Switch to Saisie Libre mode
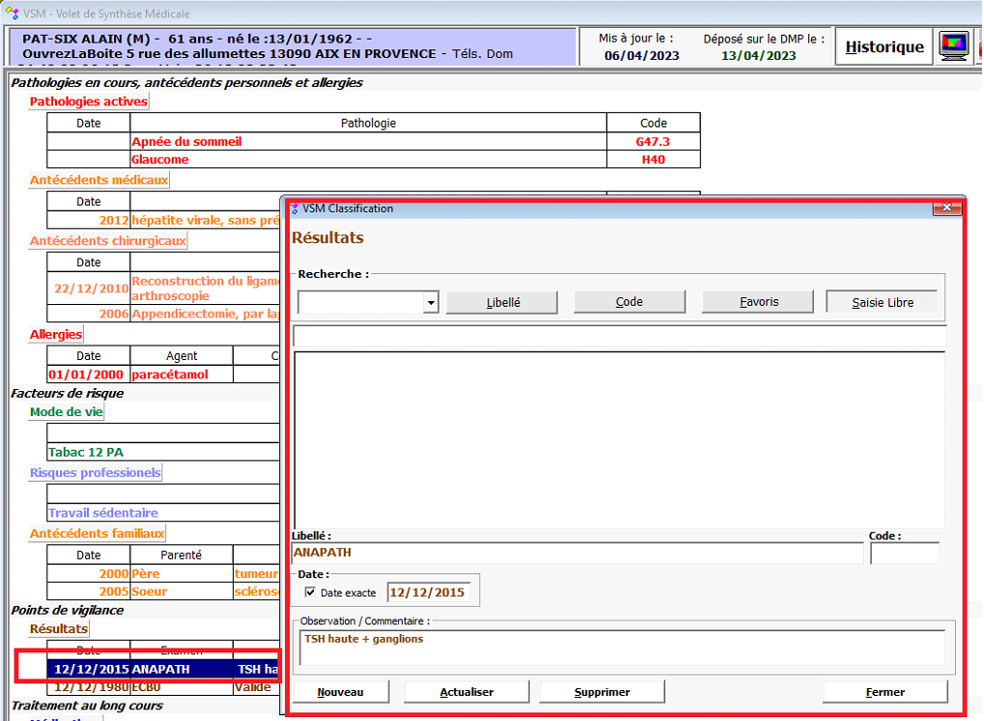 pos(882,302)
